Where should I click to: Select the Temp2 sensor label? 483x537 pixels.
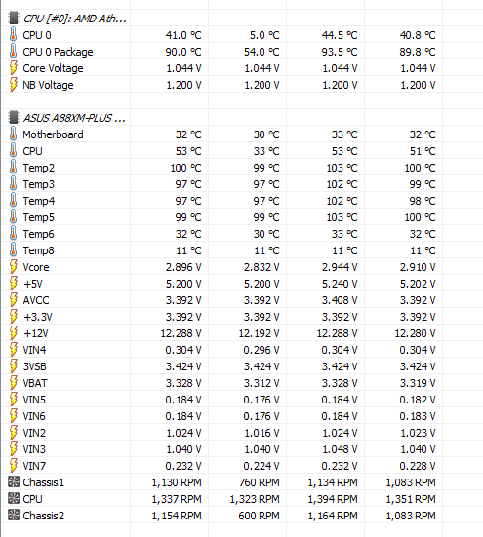tap(39, 168)
